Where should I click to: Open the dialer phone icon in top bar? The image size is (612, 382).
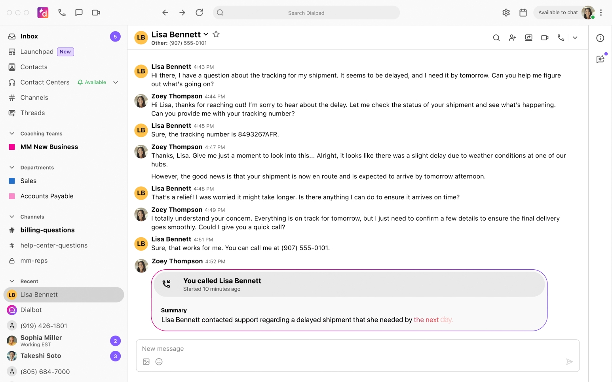pyautogui.click(x=62, y=13)
